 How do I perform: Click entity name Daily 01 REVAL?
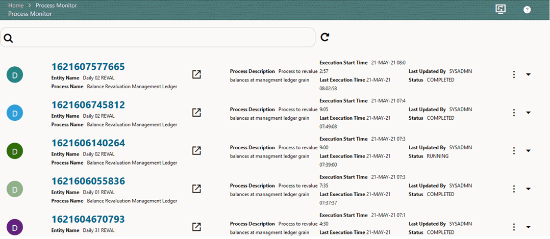[98, 193]
